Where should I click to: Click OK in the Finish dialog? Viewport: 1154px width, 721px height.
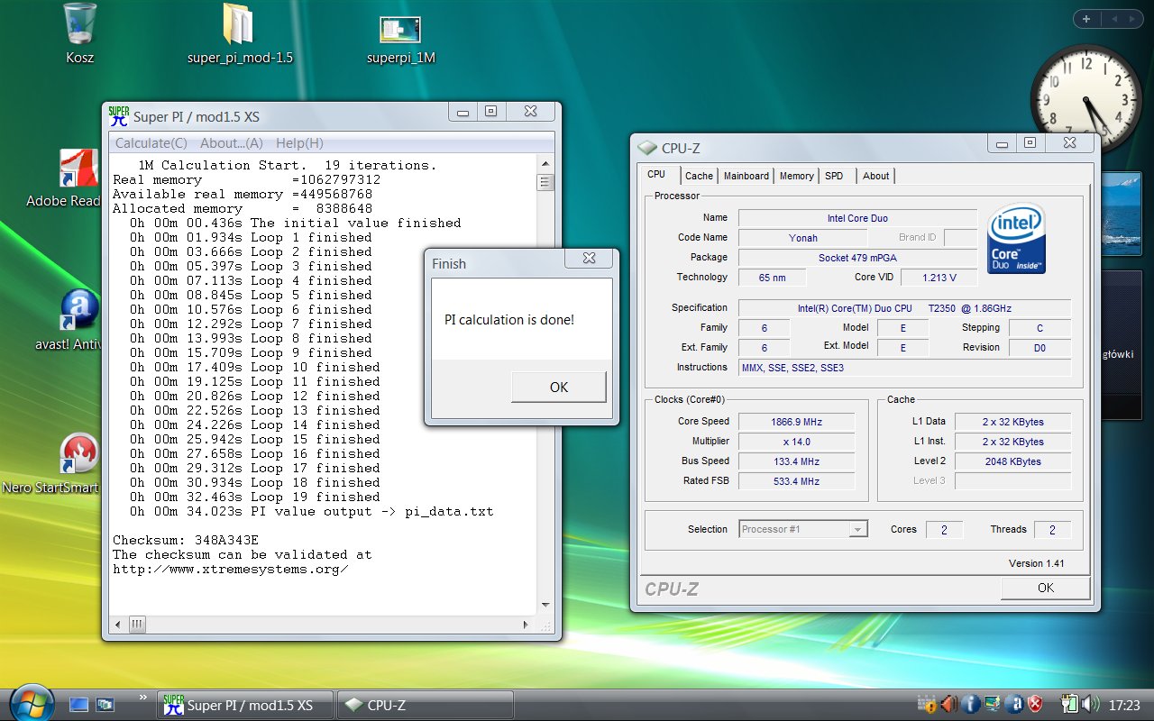(x=559, y=387)
